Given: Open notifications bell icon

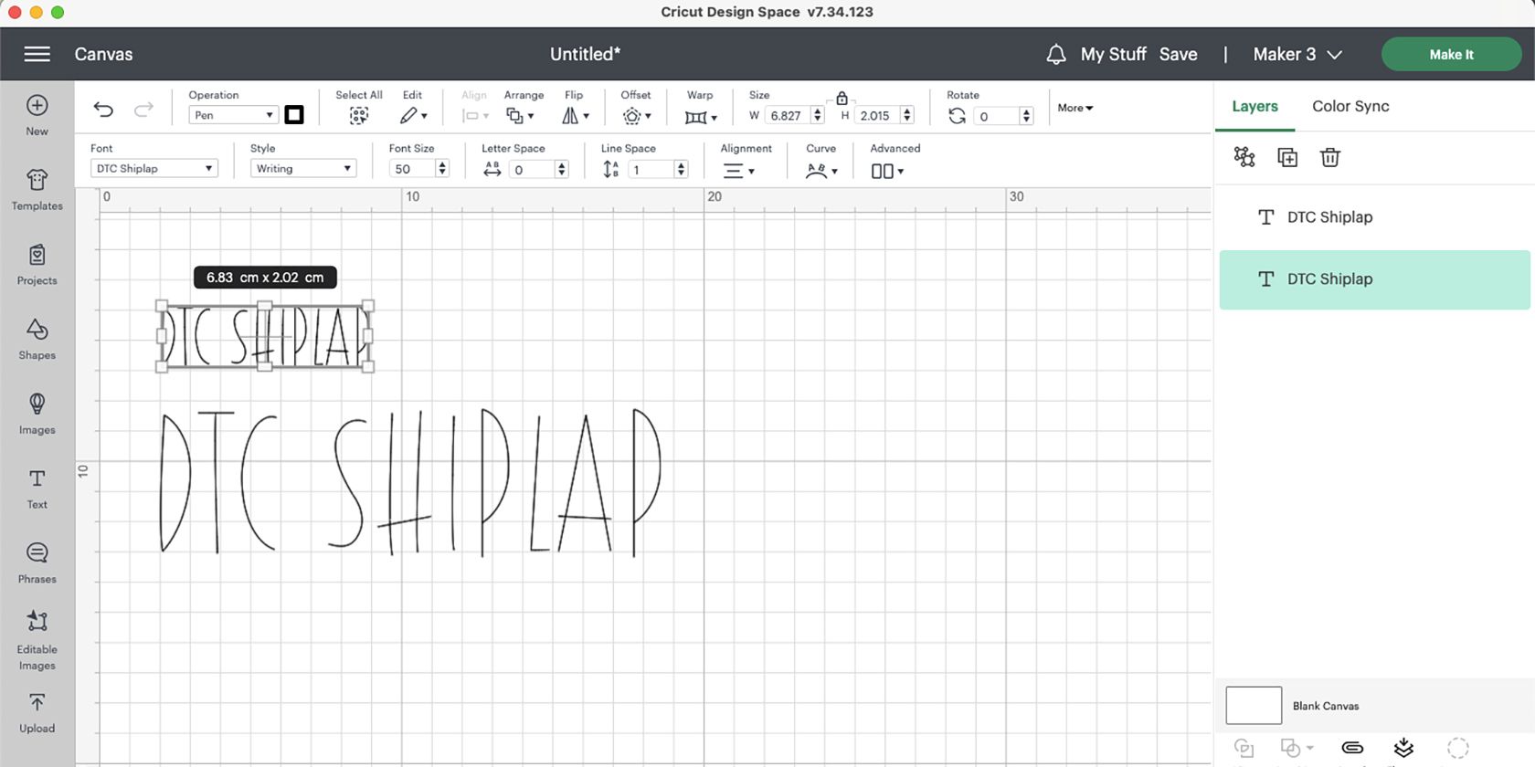Looking at the screenshot, I should pyautogui.click(x=1056, y=55).
